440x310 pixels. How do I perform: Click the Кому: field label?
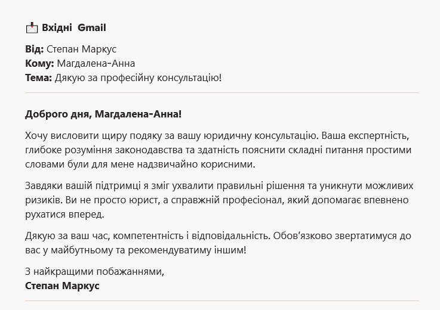tap(39, 63)
